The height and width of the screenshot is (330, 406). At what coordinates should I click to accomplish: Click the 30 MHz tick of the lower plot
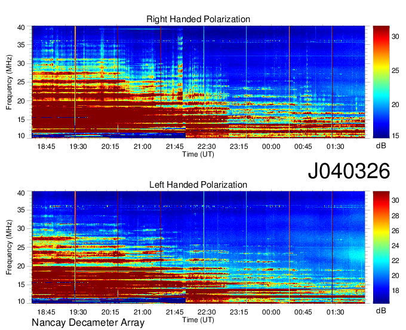21,228
